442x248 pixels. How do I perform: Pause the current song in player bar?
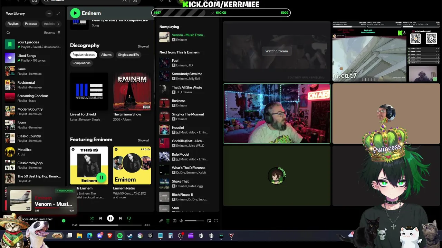point(110,218)
